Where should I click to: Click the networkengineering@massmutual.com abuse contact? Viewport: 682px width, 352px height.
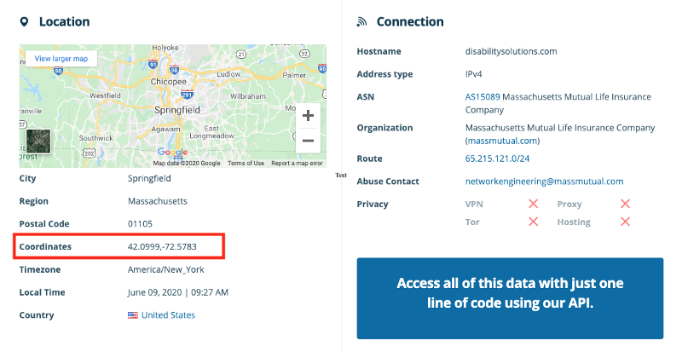click(x=544, y=182)
